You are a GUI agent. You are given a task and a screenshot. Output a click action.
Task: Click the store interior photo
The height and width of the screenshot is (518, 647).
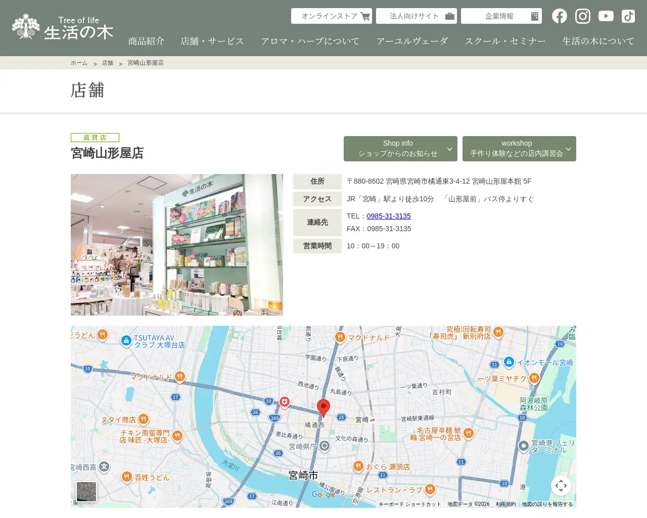click(x=177, y=245)
